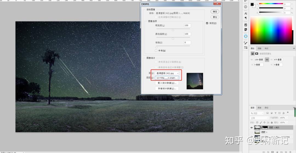Screen dimensions: 296x153
Task: Open the layer blend mode 正常 dropdown
Action: [x=259, y=118]
